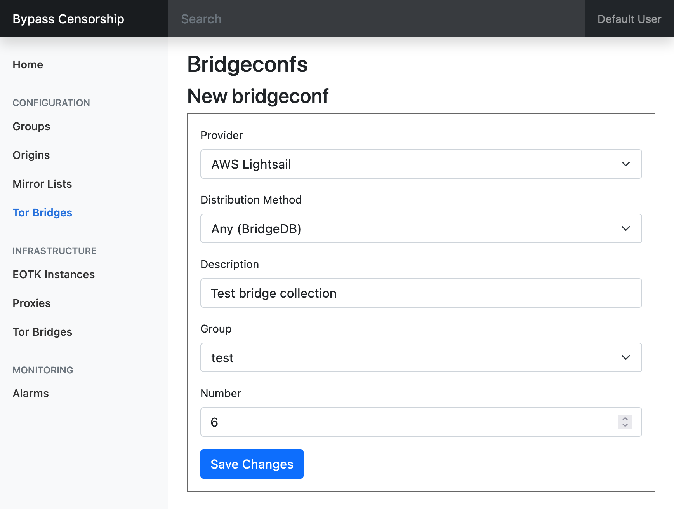Screen dimensions: 674x509
Task: Navigate to Origins page
Action: (31, 155)
